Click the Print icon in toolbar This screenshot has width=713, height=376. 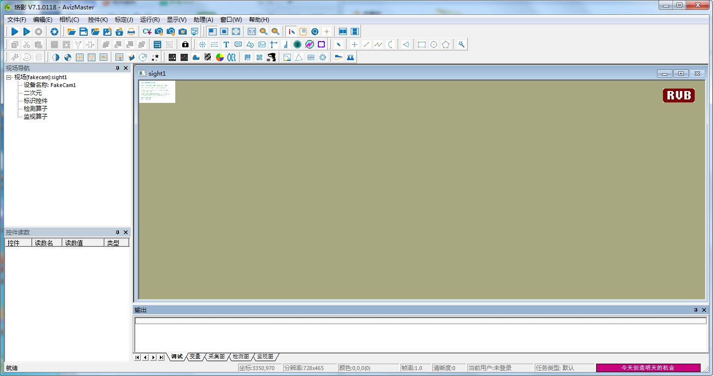click(x=131, y=32)
